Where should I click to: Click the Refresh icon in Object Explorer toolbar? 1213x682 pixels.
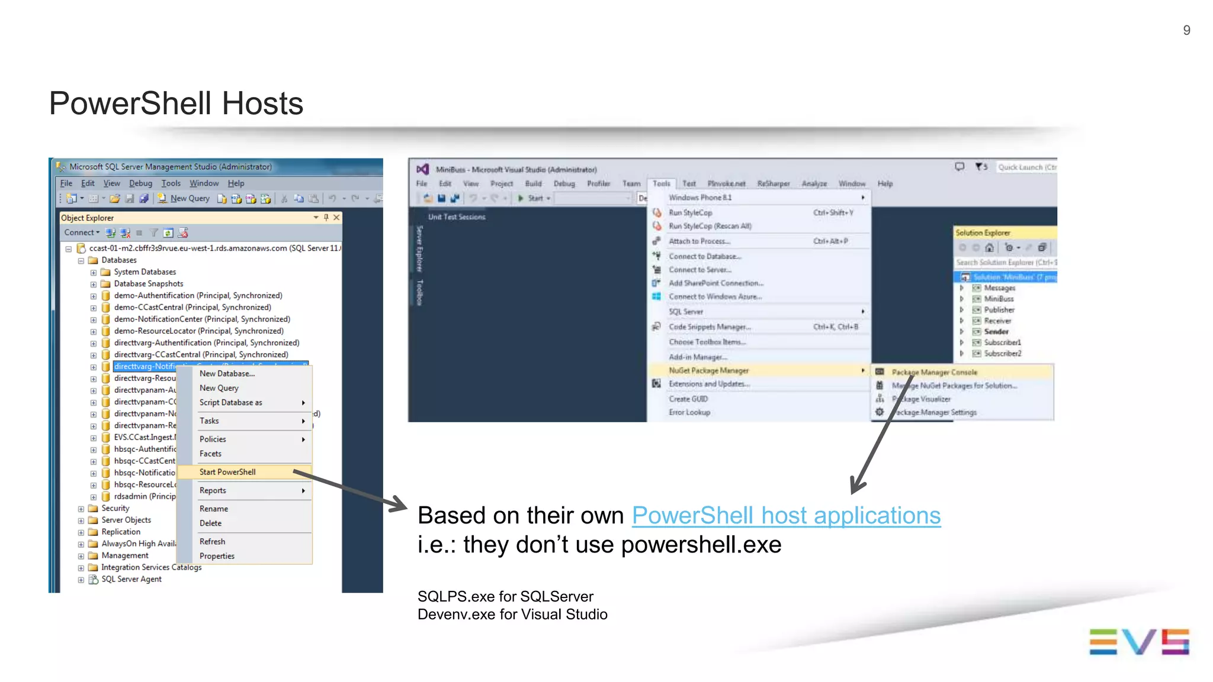[168, 233]
